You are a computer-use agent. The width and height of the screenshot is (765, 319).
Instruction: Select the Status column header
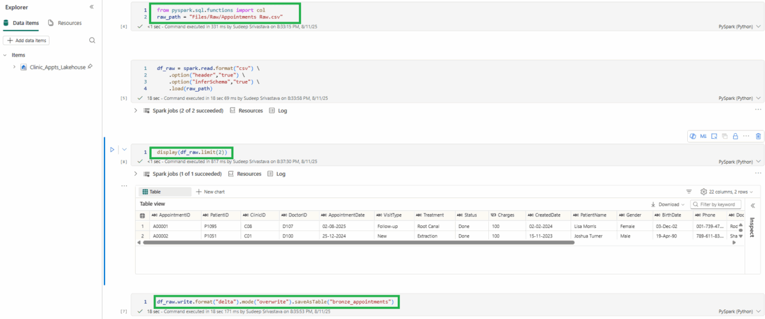[x=470, y=215]
